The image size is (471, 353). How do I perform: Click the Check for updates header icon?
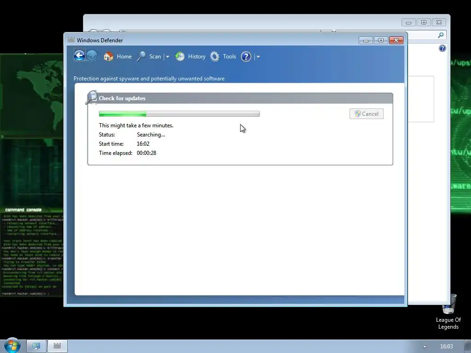pyautogui.click(x=92, y=97)
